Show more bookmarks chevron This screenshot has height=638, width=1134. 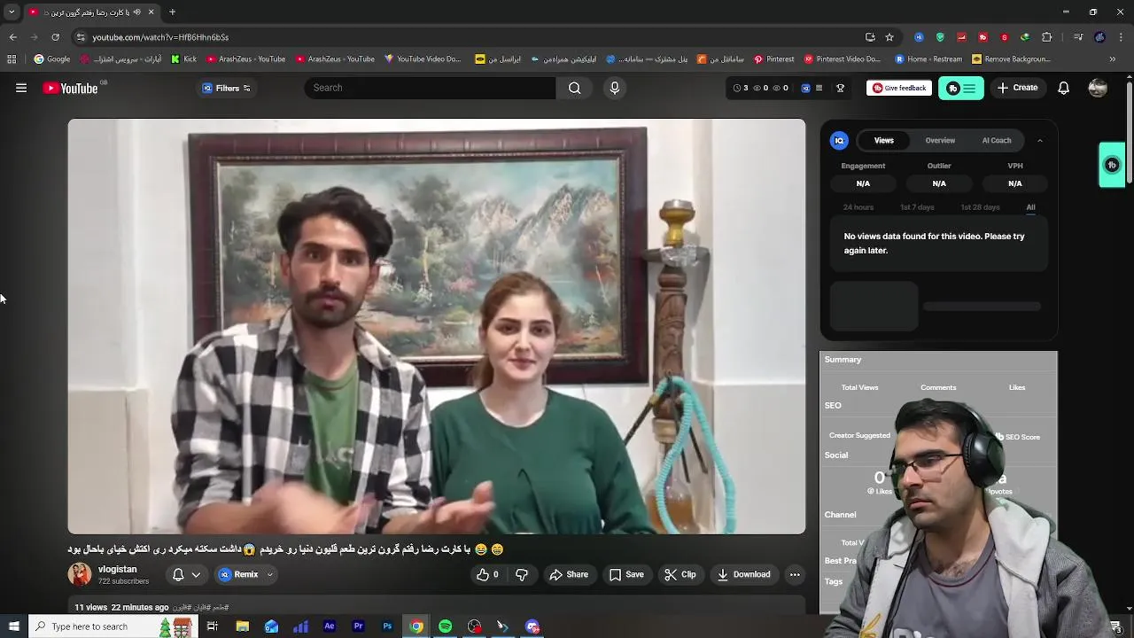point(1113,59)
